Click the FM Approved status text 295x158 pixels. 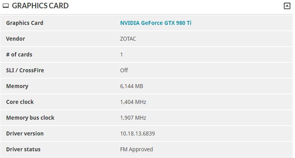point(136,150)
